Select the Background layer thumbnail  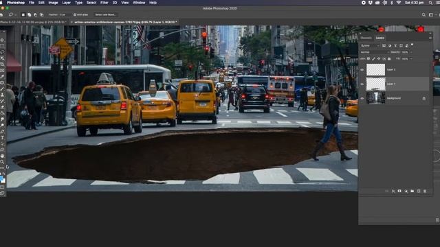pyautogui.click(x=376, y=98)
